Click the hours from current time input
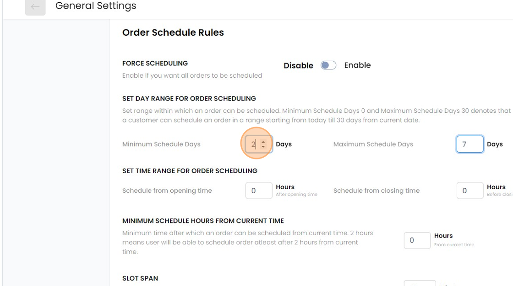 coord(417,240)
